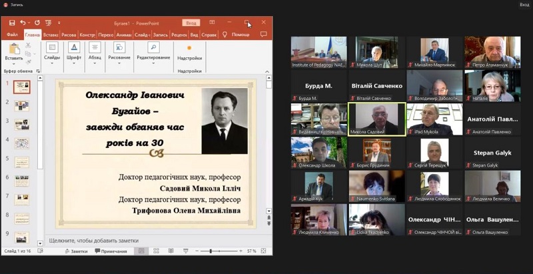Viewport: 533px width, 274px height.
Task: Click the lightbulb Помощник search icon
Action: (x=225, y=35)
